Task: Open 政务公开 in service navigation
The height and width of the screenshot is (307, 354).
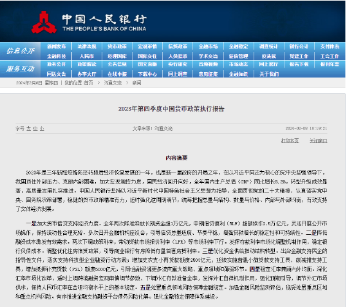Action: 56,64
